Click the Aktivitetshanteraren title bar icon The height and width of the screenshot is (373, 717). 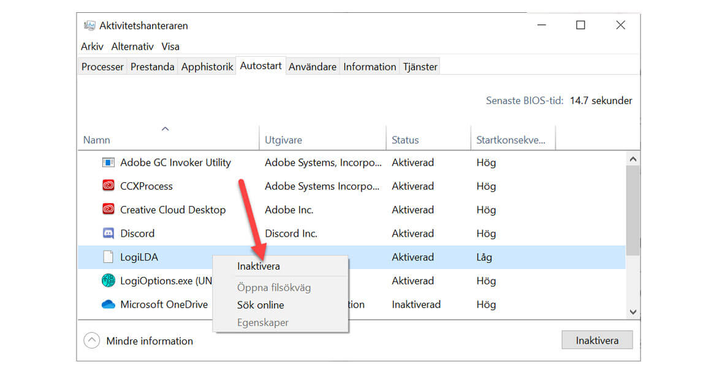click(89, 26)
